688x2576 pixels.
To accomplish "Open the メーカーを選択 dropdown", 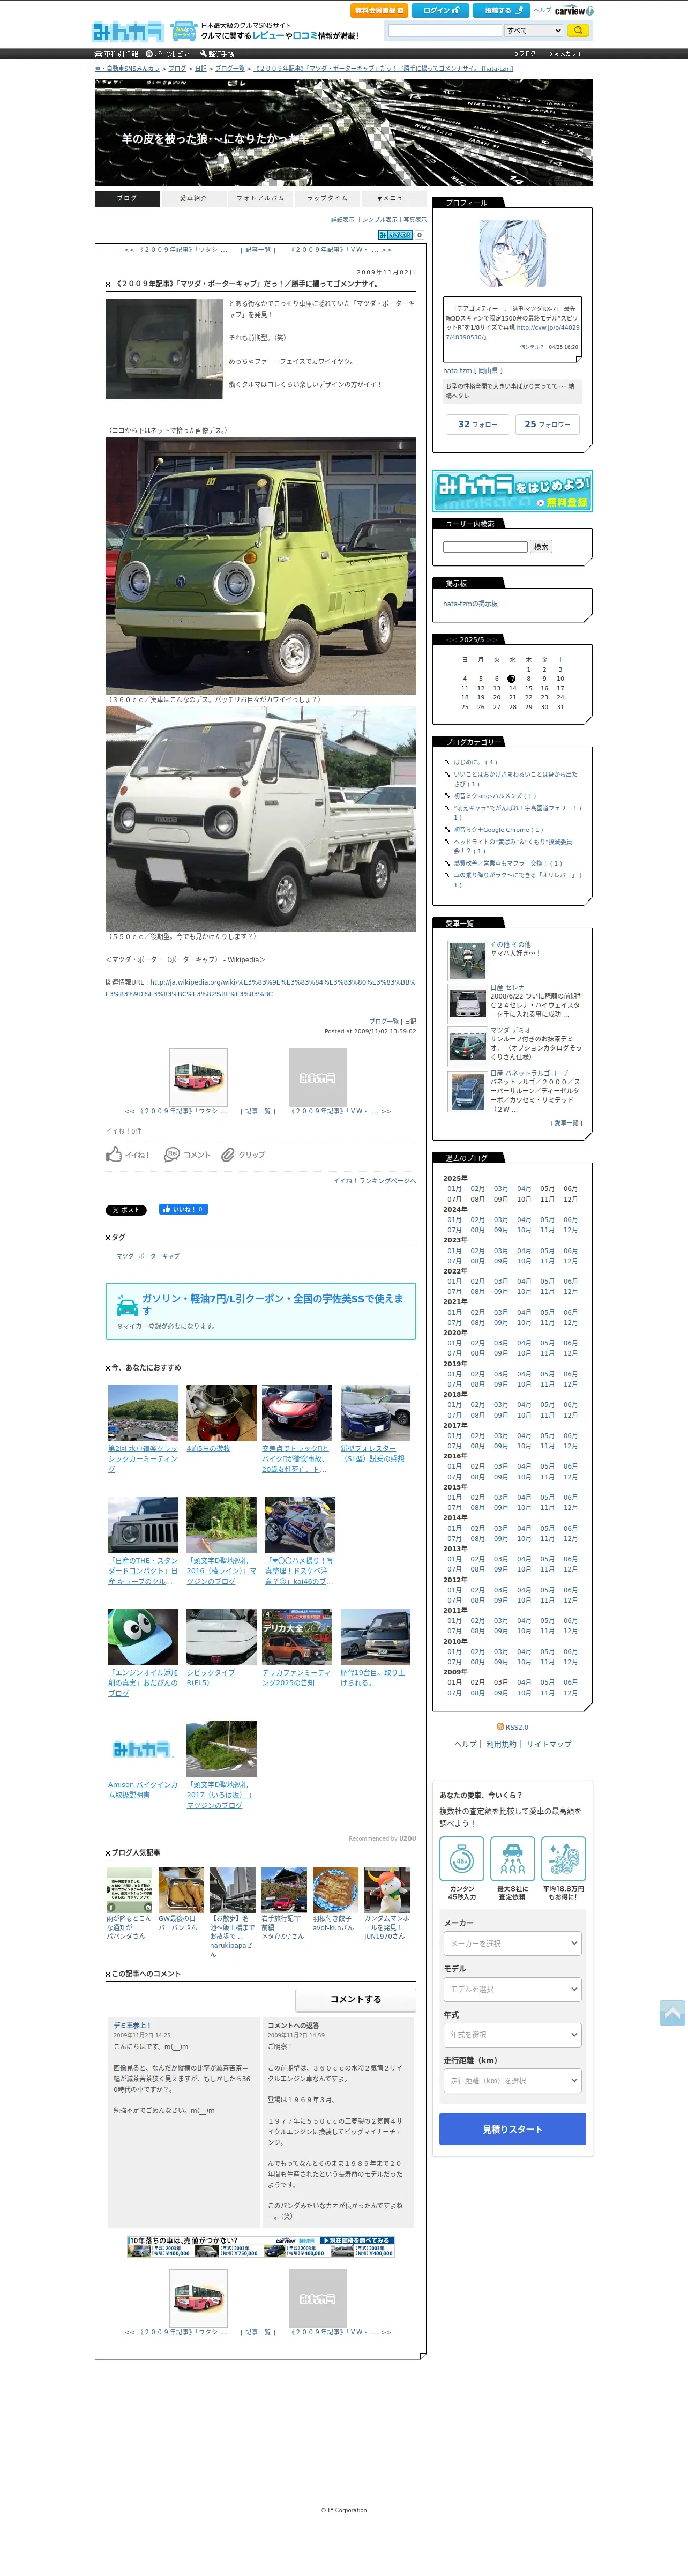I will (512, 1943).
